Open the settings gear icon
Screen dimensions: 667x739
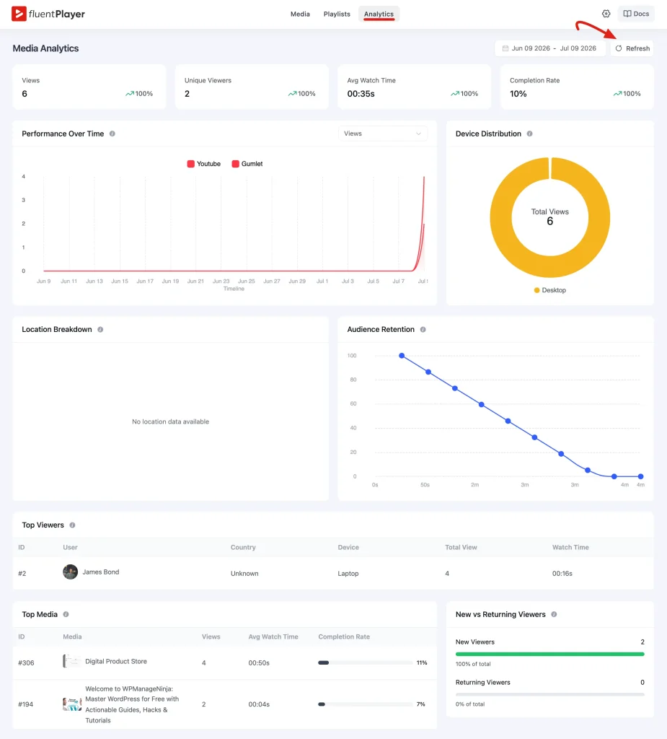coord(606,14)
